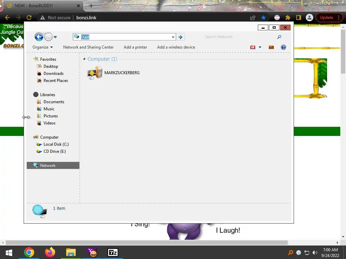
Task: Open 7-Zip from the taskbar
Action: [113, 252]
